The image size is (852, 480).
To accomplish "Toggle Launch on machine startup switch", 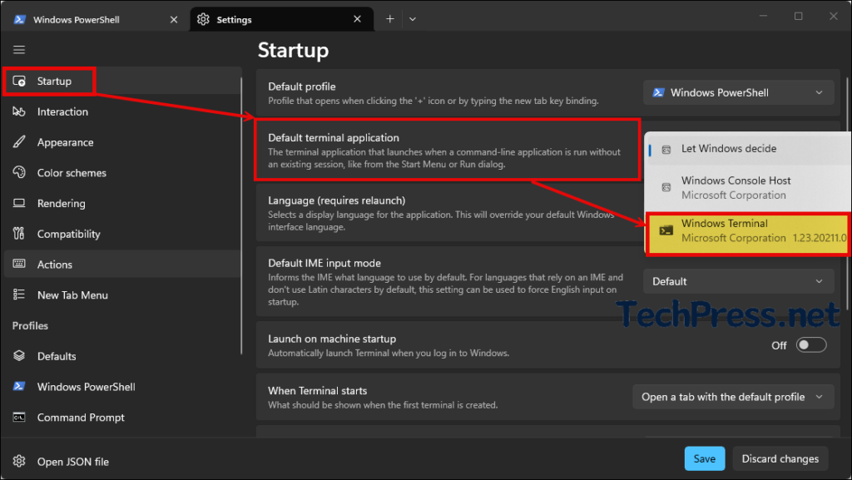I will [x=810, y=344].
